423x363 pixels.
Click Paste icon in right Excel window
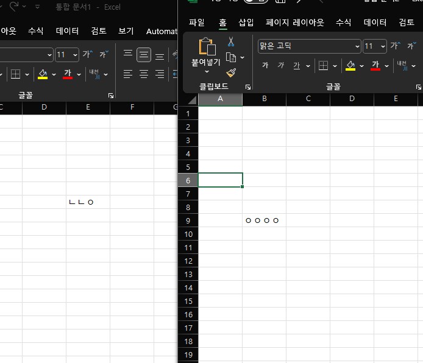[x=207, y=47]
